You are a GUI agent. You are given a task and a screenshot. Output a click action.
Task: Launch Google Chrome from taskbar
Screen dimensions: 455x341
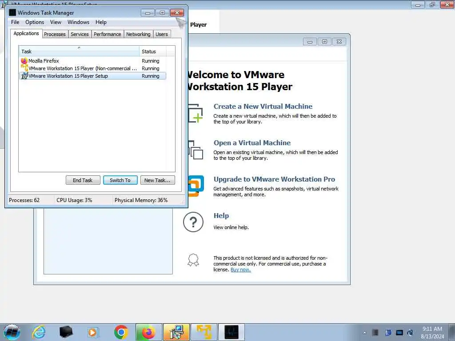tap(121, 332)
